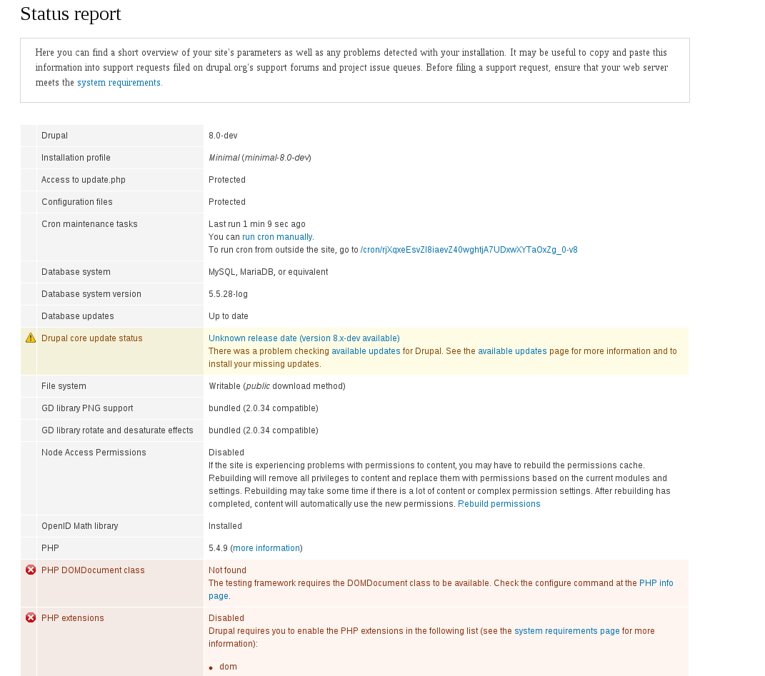Click the PHP version number '5.4.9'
The width and height of the screenshot is (765, 676).
pos(218,548)
